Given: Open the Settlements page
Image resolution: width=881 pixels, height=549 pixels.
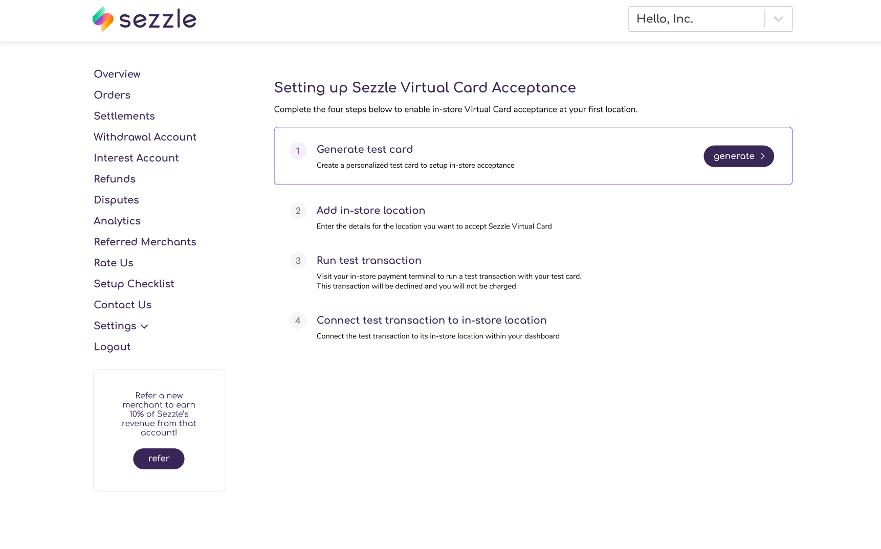Looking at the screenshot, I should coord(124,116).
